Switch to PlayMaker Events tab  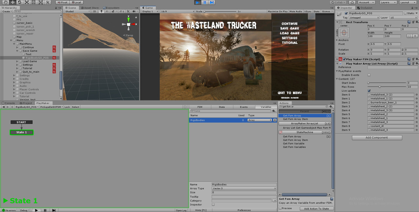244,107
